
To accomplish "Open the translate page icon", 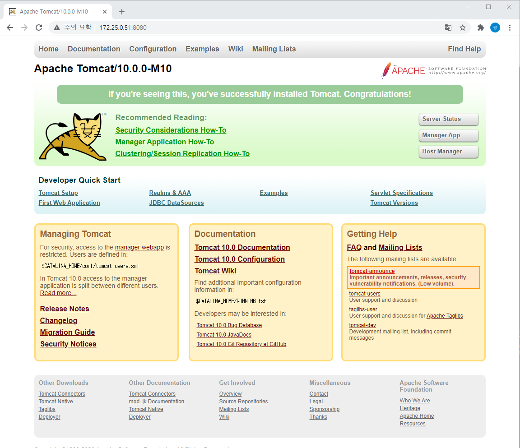I will pyautogui.click(x=448, y=28).
